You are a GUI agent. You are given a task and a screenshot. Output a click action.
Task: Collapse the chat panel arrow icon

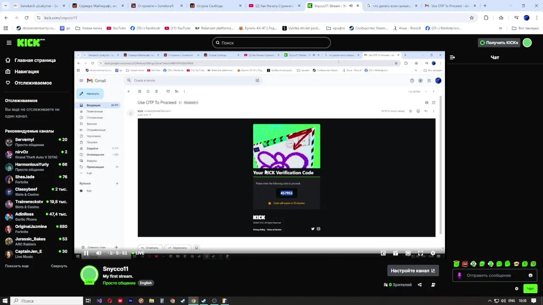point(452,57)
